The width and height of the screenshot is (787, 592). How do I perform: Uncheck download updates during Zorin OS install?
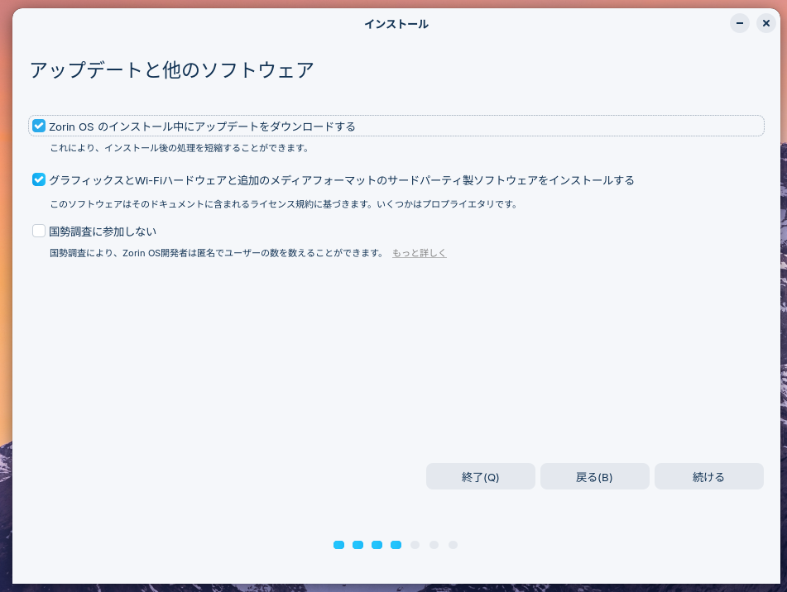pos(39,126)
